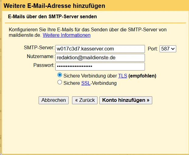Click the Passwort label text
Image resolution: width=189 pixels, height=155 pixels.
click(44, 65)
